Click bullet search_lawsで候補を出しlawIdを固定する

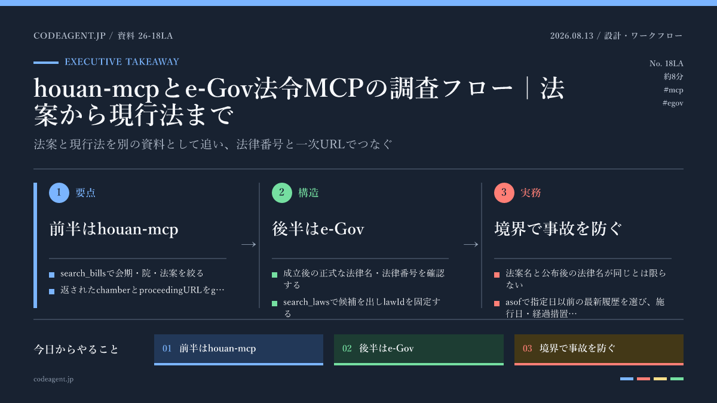(x=362, y=307)
